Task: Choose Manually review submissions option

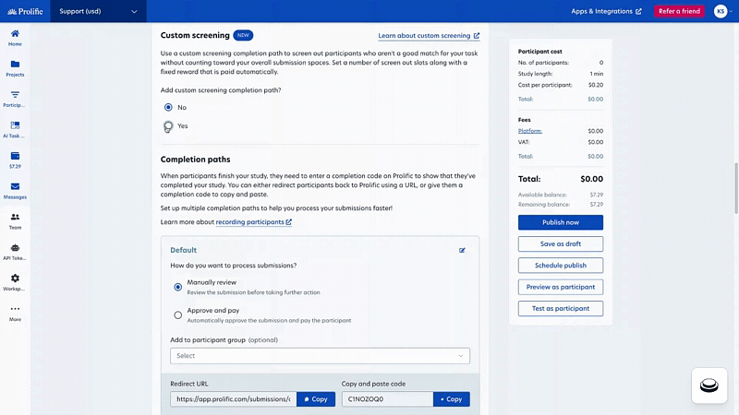Action: tap(177, 287)
